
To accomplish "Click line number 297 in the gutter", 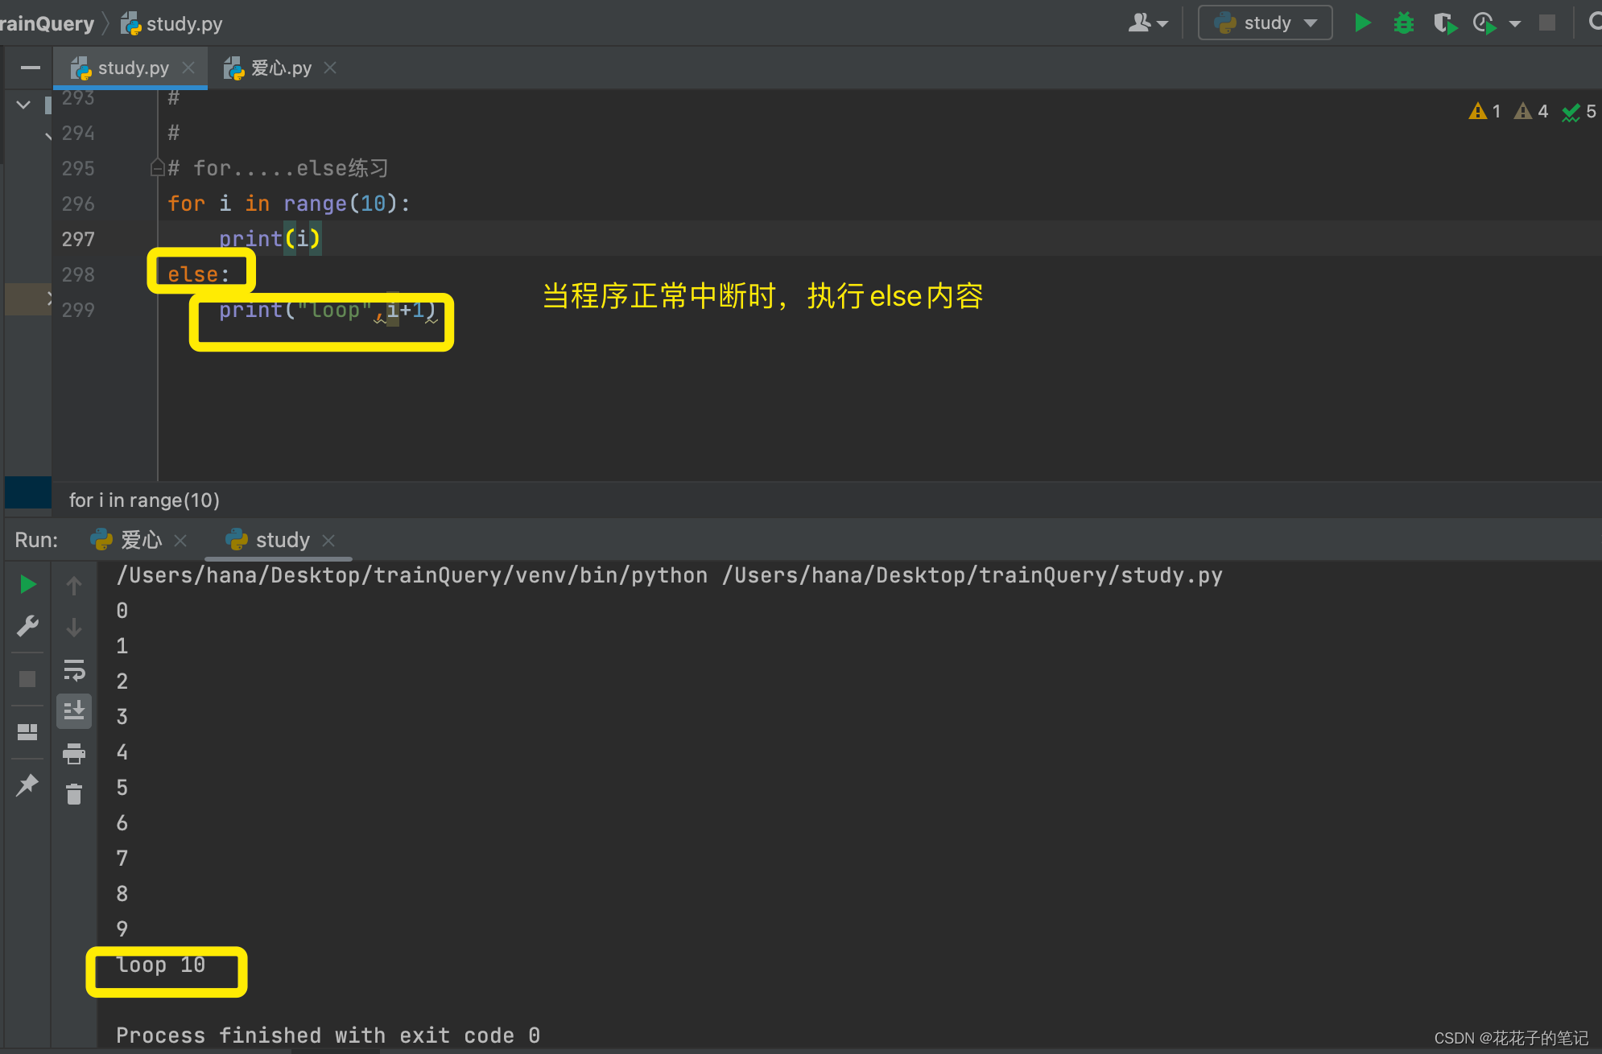I will [78, 239].
